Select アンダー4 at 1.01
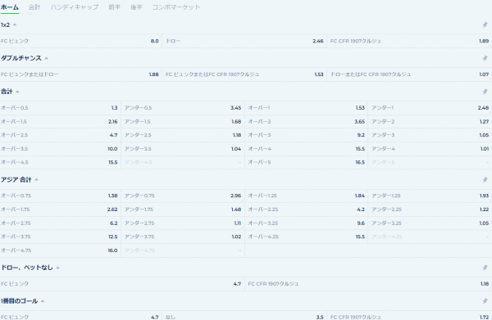492x320 pixels. click(x=430, y=149)
